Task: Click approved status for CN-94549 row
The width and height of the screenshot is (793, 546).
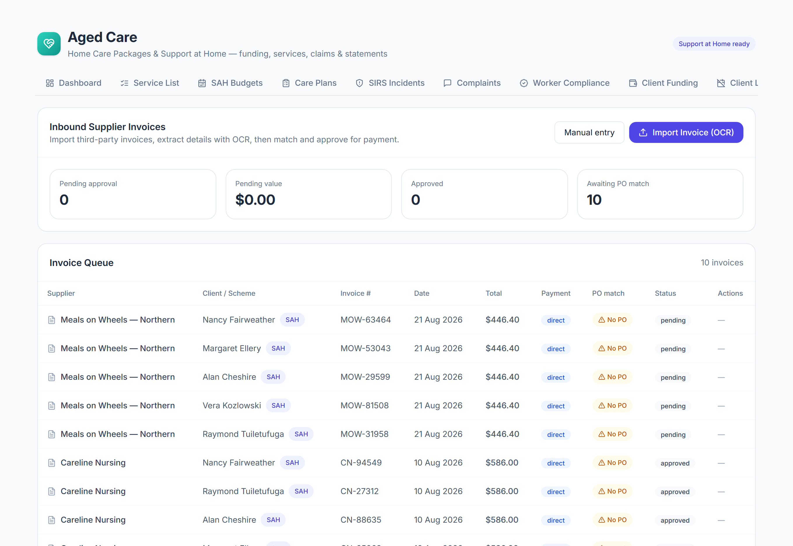Action: [x=675, y=463]
